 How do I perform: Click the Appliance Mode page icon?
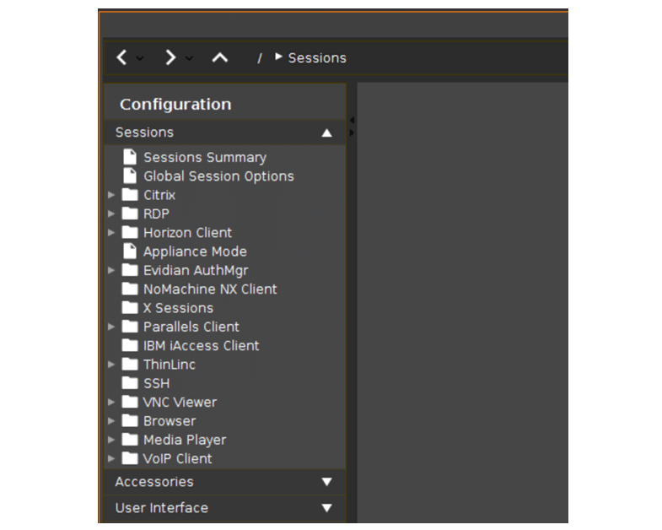130,251
